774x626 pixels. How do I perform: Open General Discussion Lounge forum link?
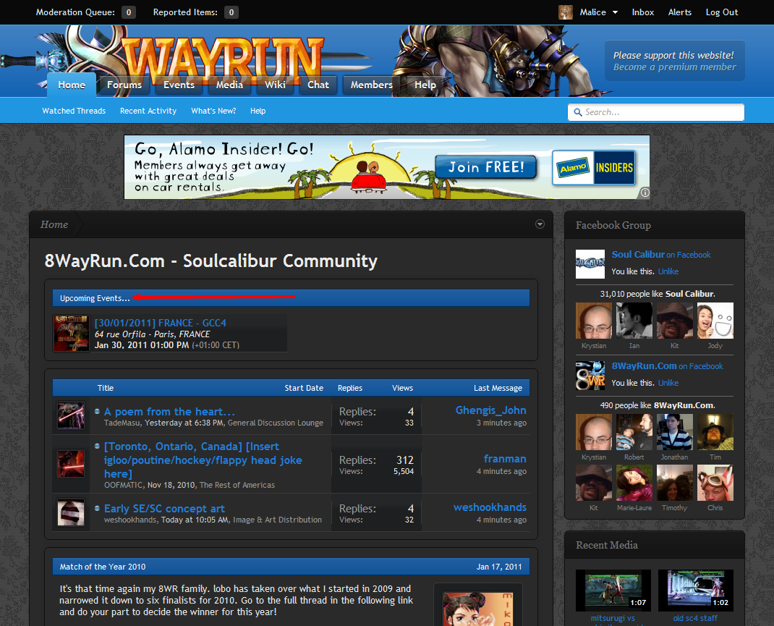click(x=276, y=423)
